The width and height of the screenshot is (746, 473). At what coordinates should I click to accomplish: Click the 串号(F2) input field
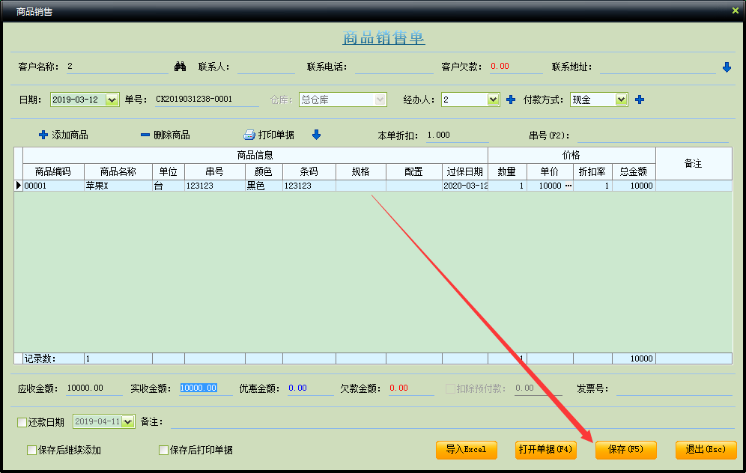pyautogui.click(x=653, y=135)
